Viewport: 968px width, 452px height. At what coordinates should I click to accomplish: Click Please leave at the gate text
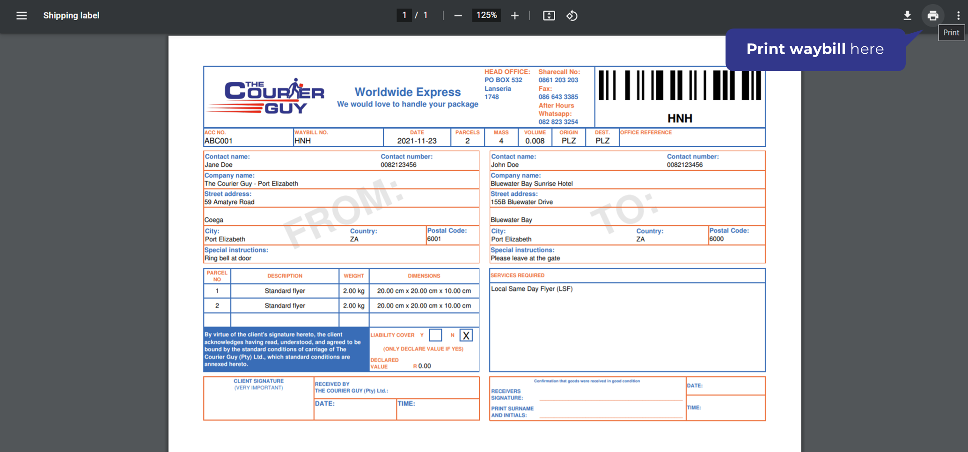(x=525, y=258)
